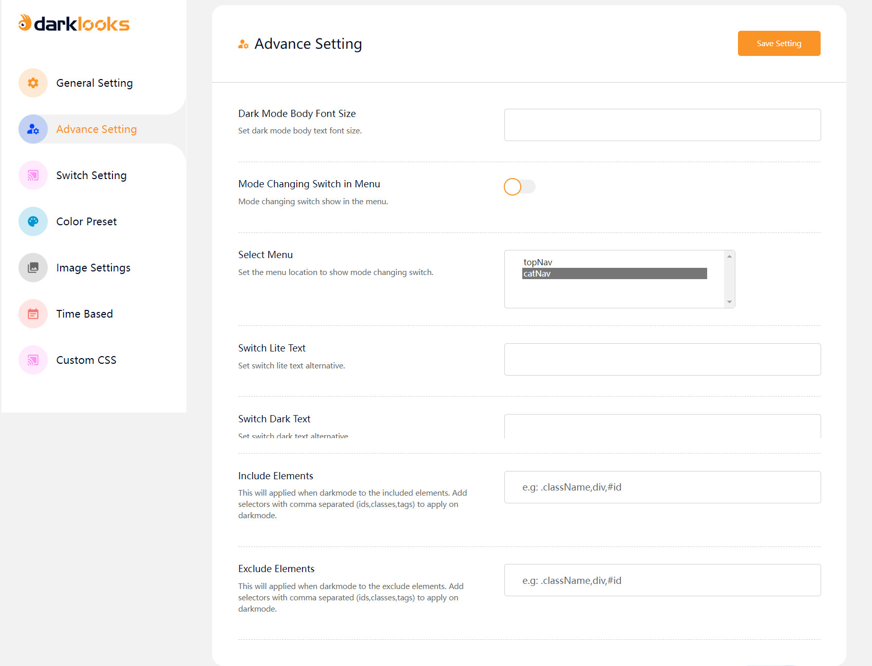
Task: Click the Color Preset palette icon
Action: point(33,222)
